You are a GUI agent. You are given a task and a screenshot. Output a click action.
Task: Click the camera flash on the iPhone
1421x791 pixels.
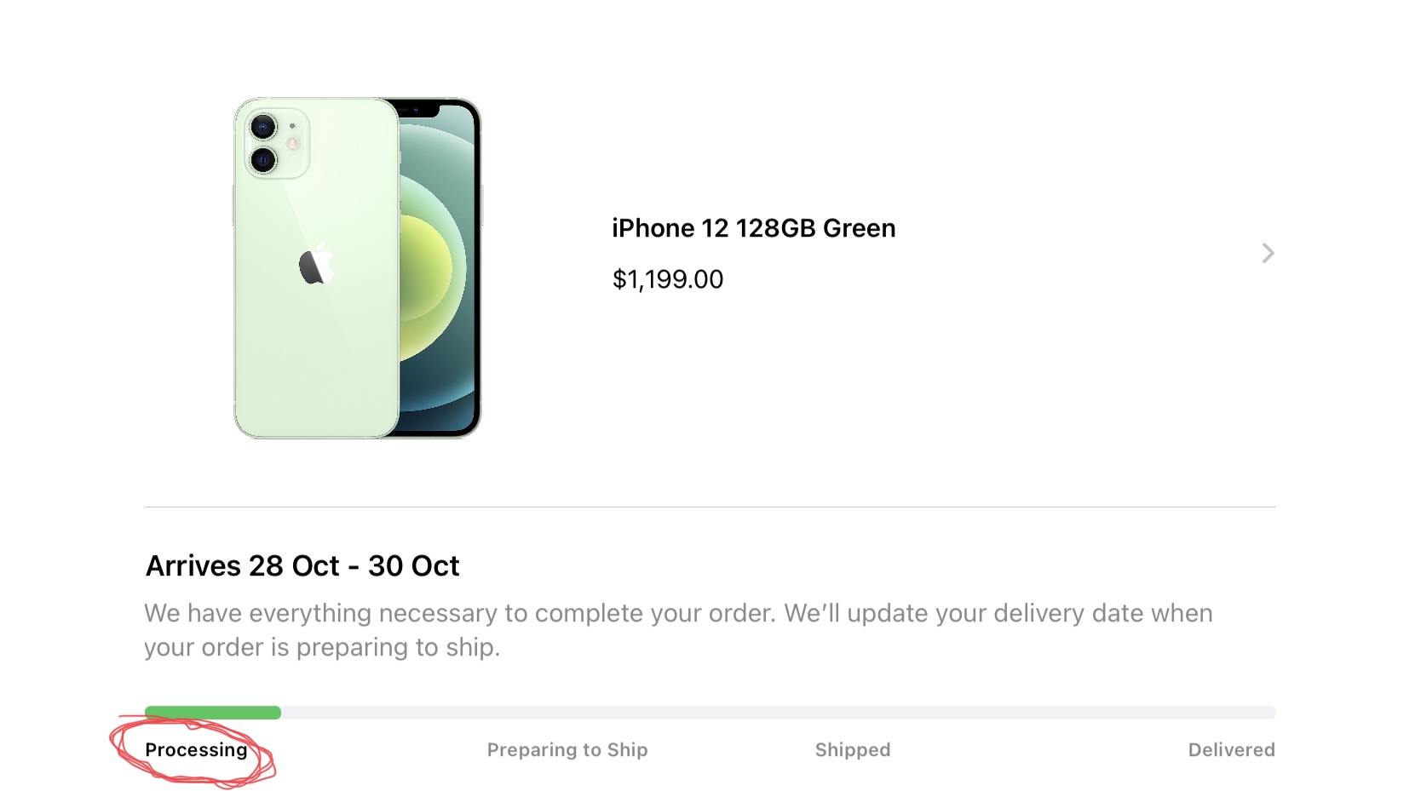pos(293,144)
